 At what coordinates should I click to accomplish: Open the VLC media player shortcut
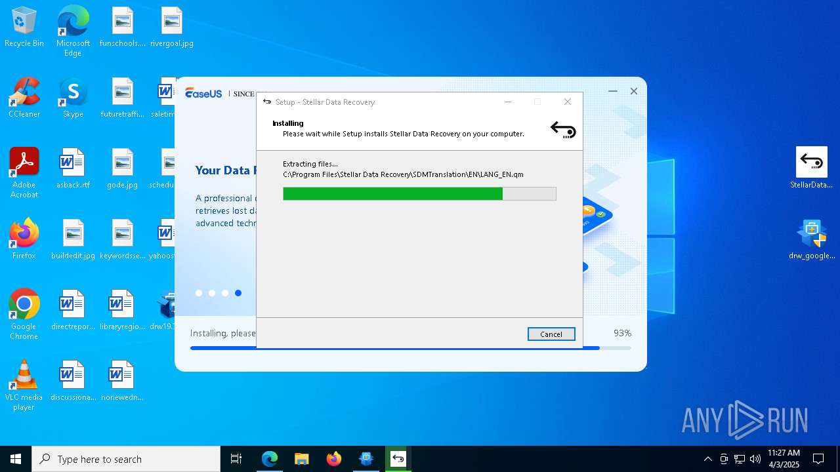(24, 385)
